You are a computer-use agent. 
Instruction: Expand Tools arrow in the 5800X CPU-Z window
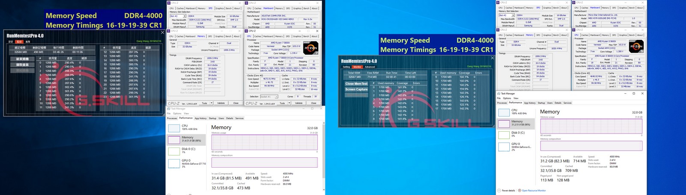click(289, 103)
